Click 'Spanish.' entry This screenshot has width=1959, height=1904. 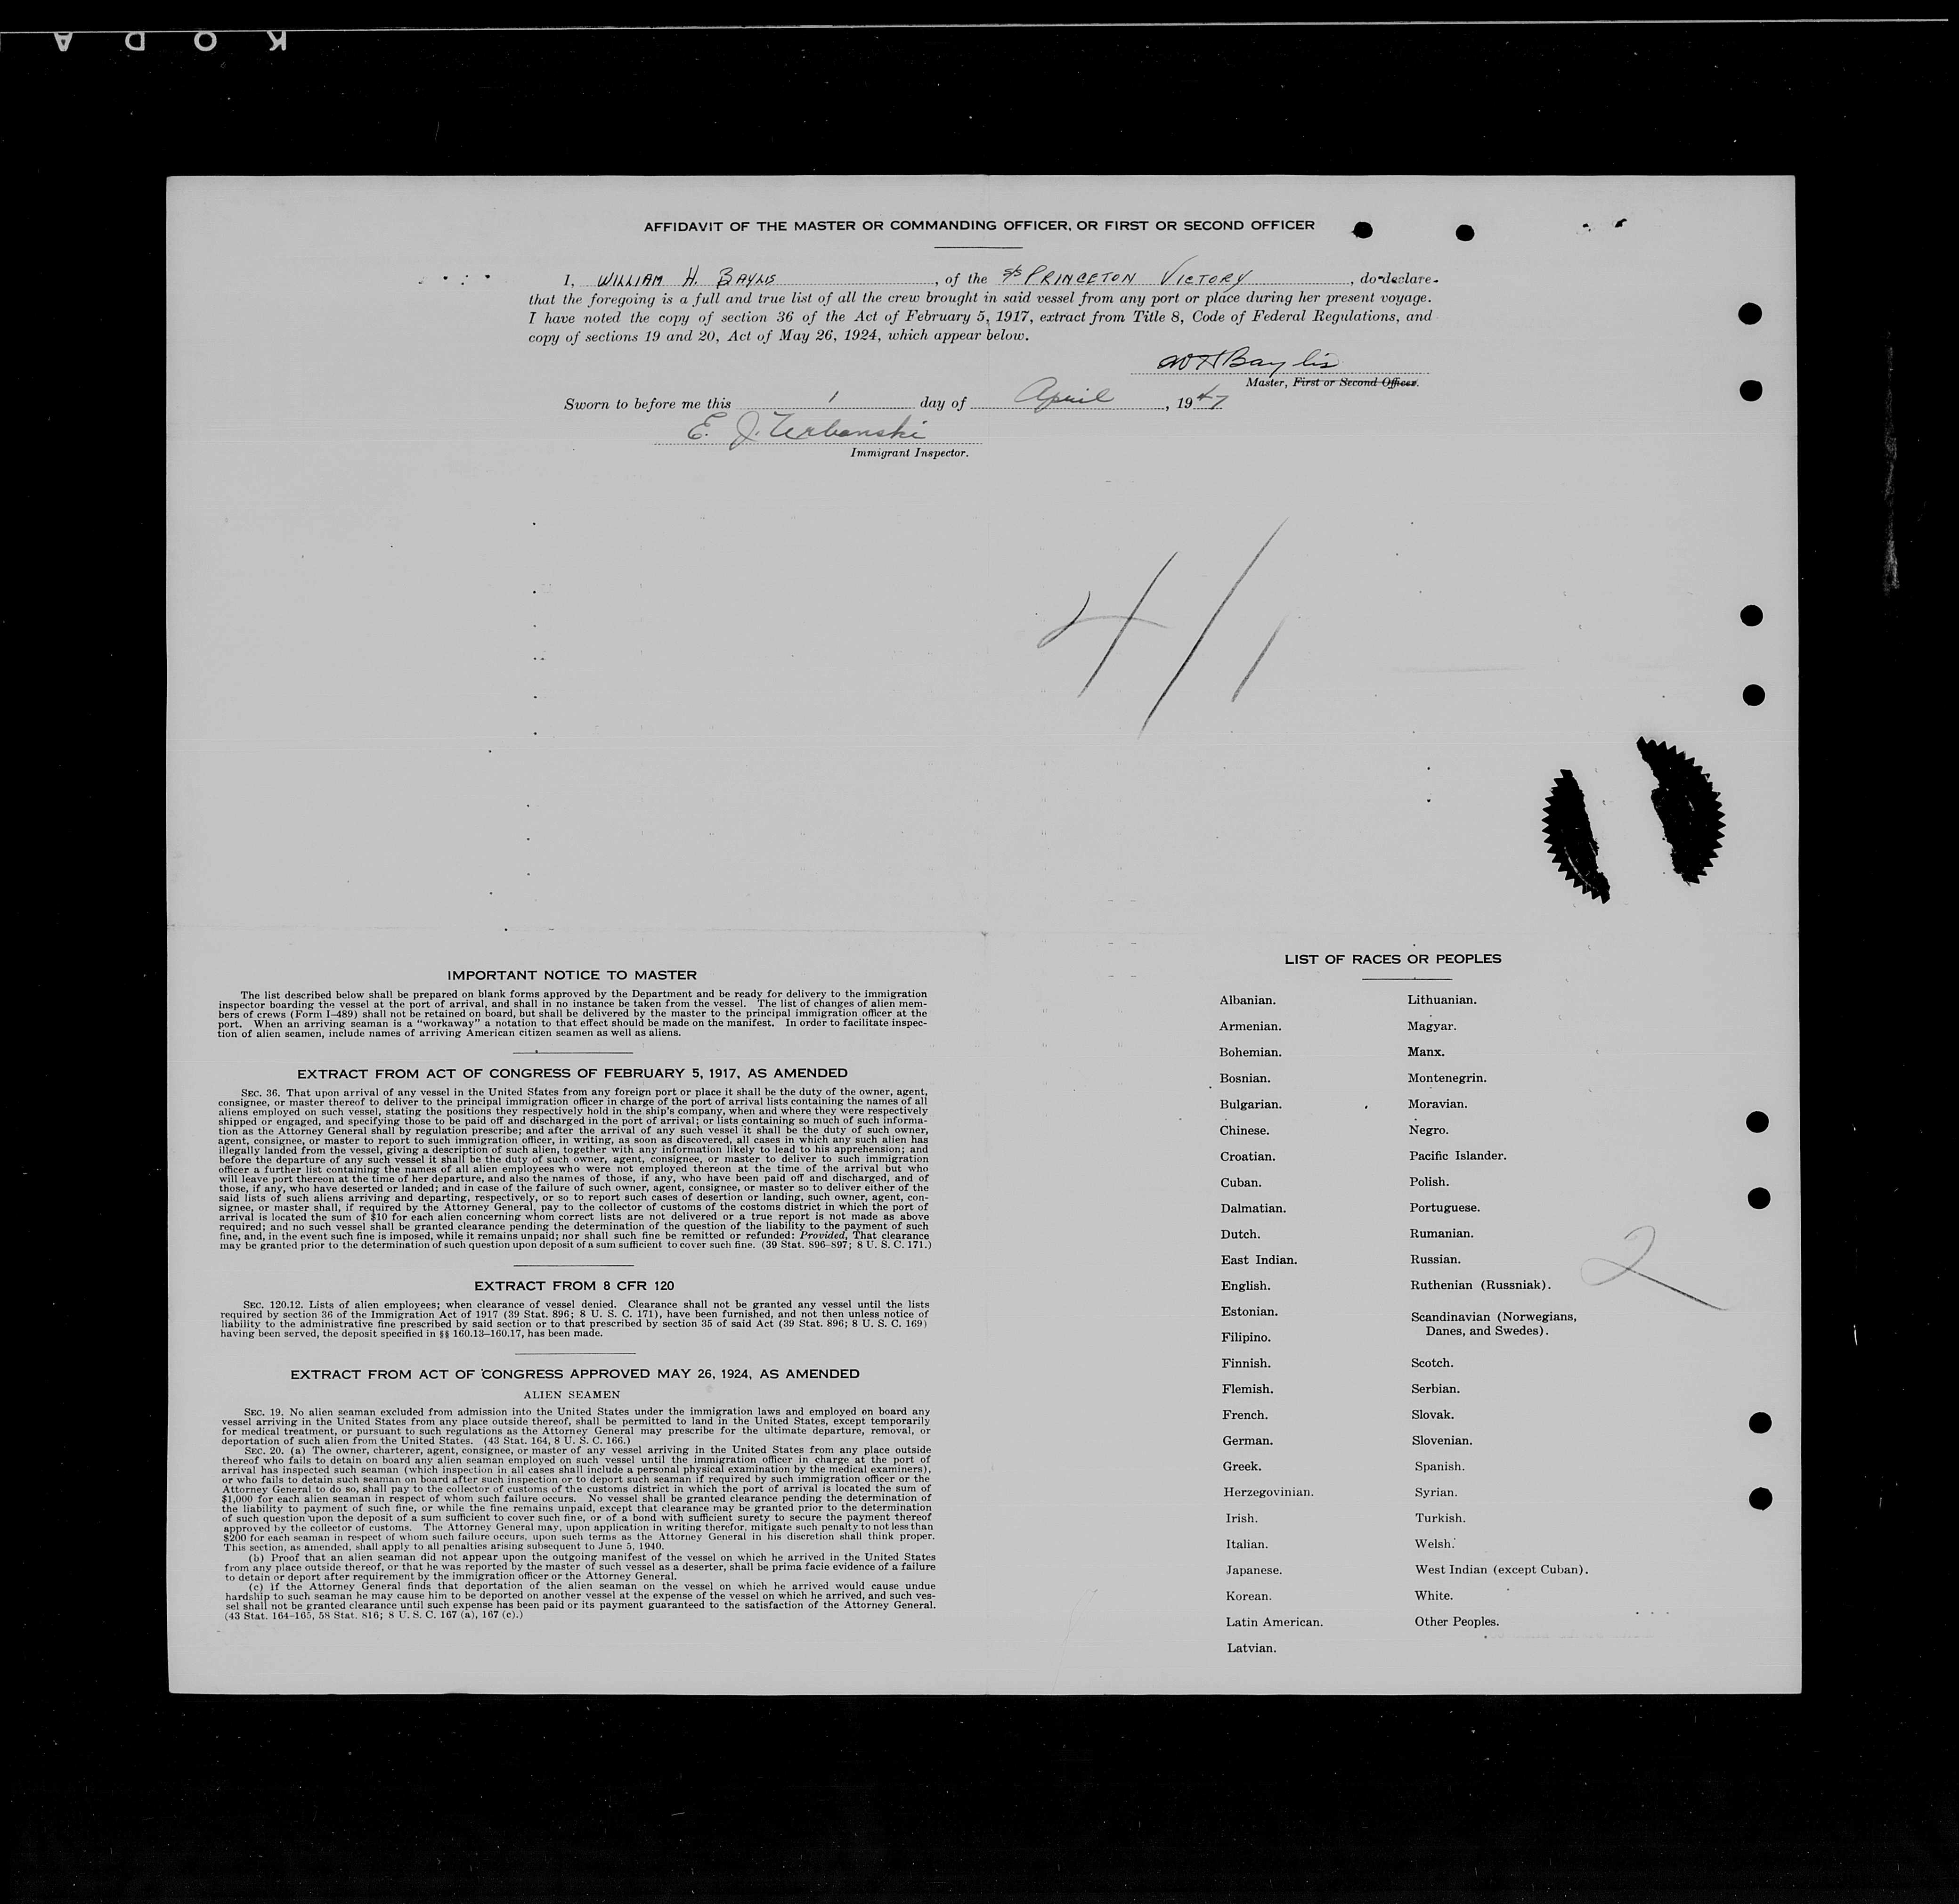tap(1439, 1467)
